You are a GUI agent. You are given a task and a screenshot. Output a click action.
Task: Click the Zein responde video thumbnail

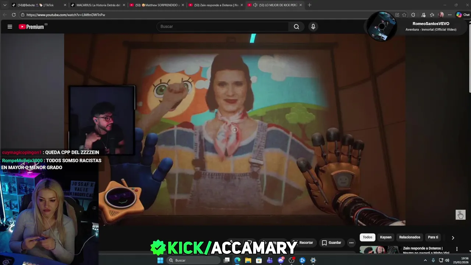click(379, 250)
